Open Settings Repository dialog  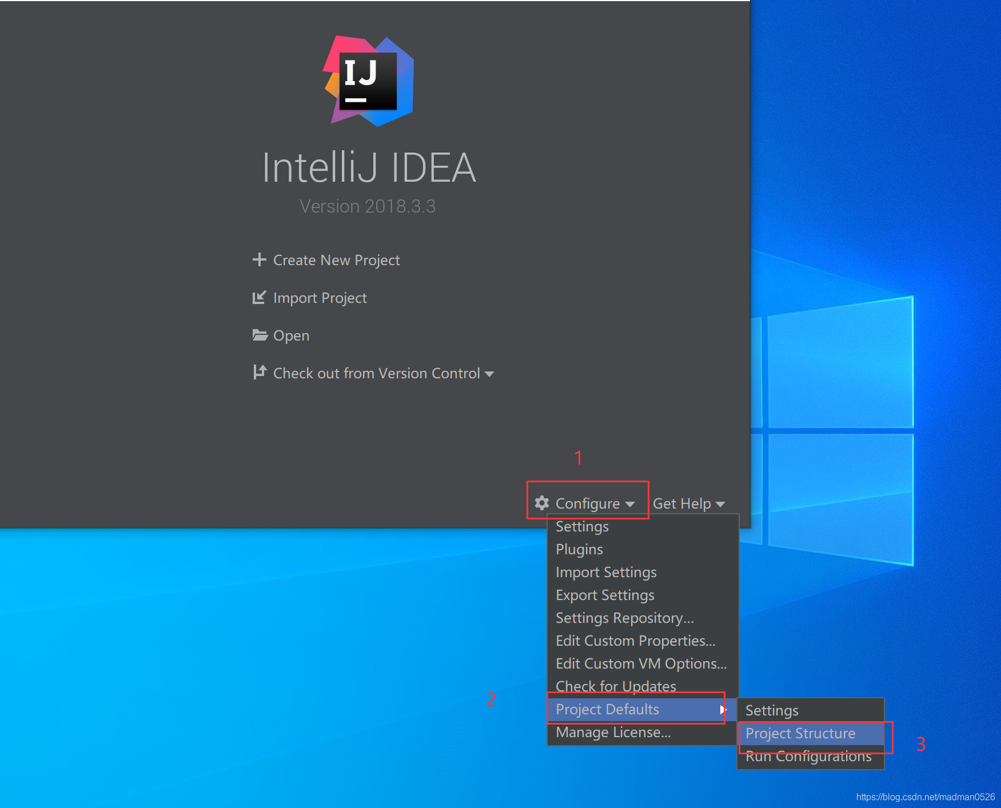pyautogui.click(x=625, y=618)
